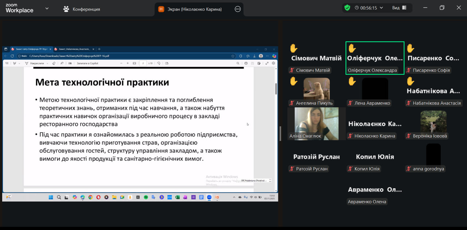
Task: Switch to the Конференция tab
Action: [81, 9]
